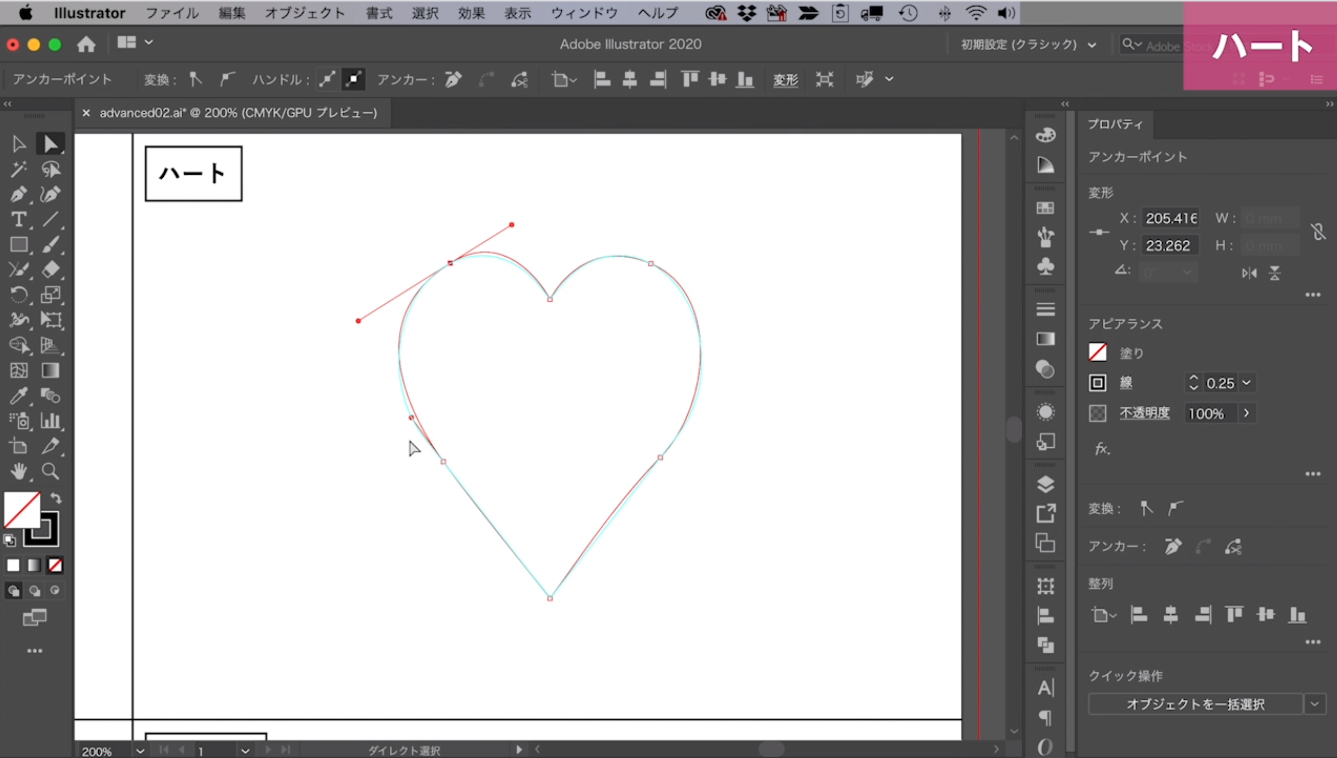Toggle show handles for multiple anchors
Image resolution: width=1337 pixels, height=758 pixels.
coord(327,79)
